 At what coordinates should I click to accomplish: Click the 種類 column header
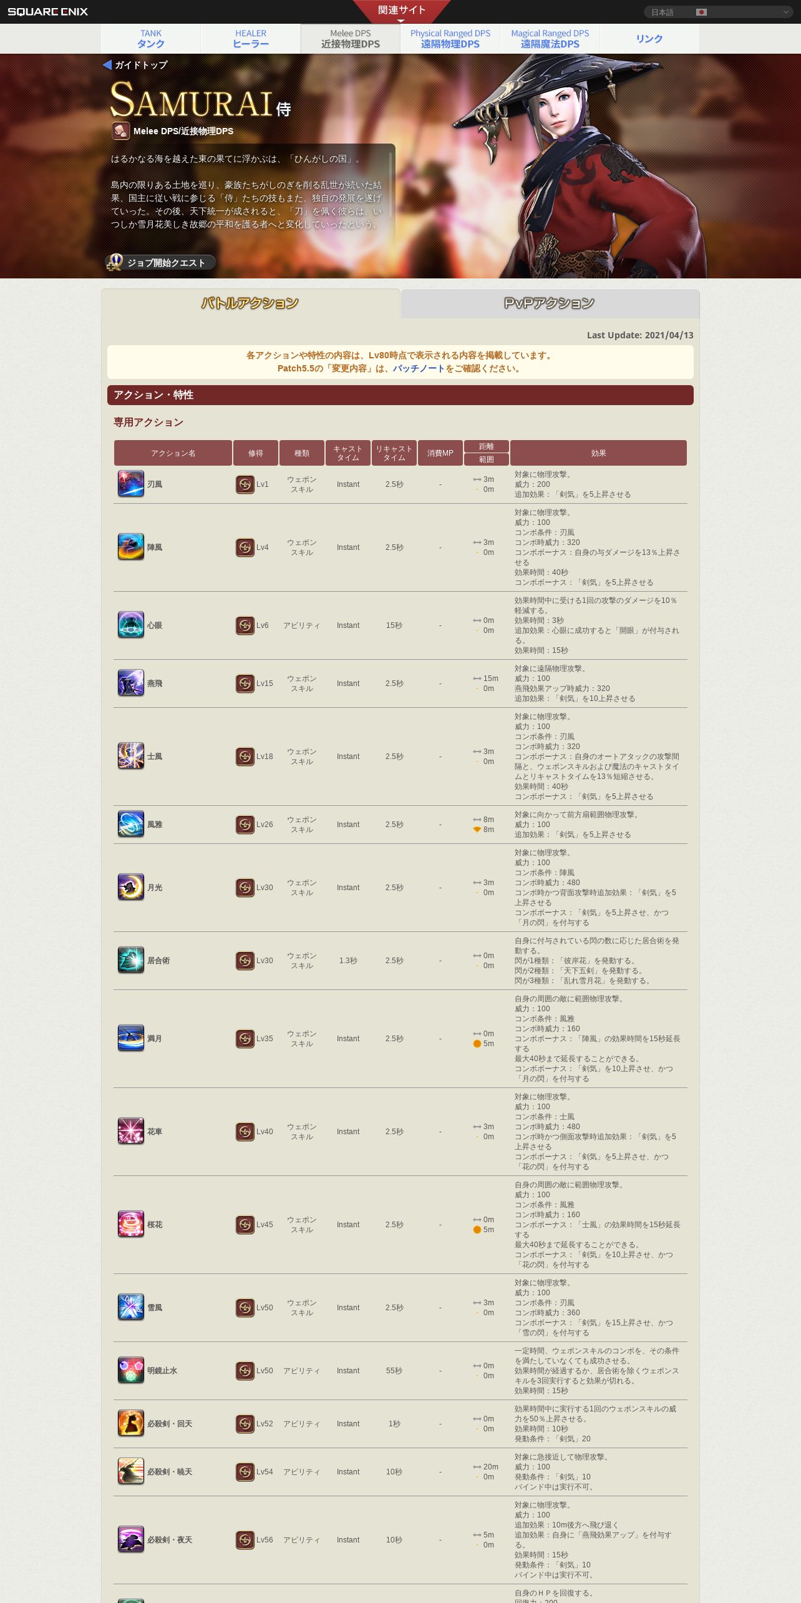pyautogui.click(x=302, y=453)
